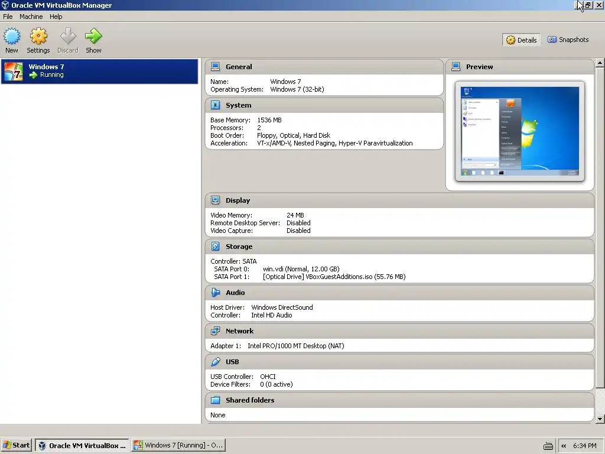Open the System settings heading link

pos(239,105)
